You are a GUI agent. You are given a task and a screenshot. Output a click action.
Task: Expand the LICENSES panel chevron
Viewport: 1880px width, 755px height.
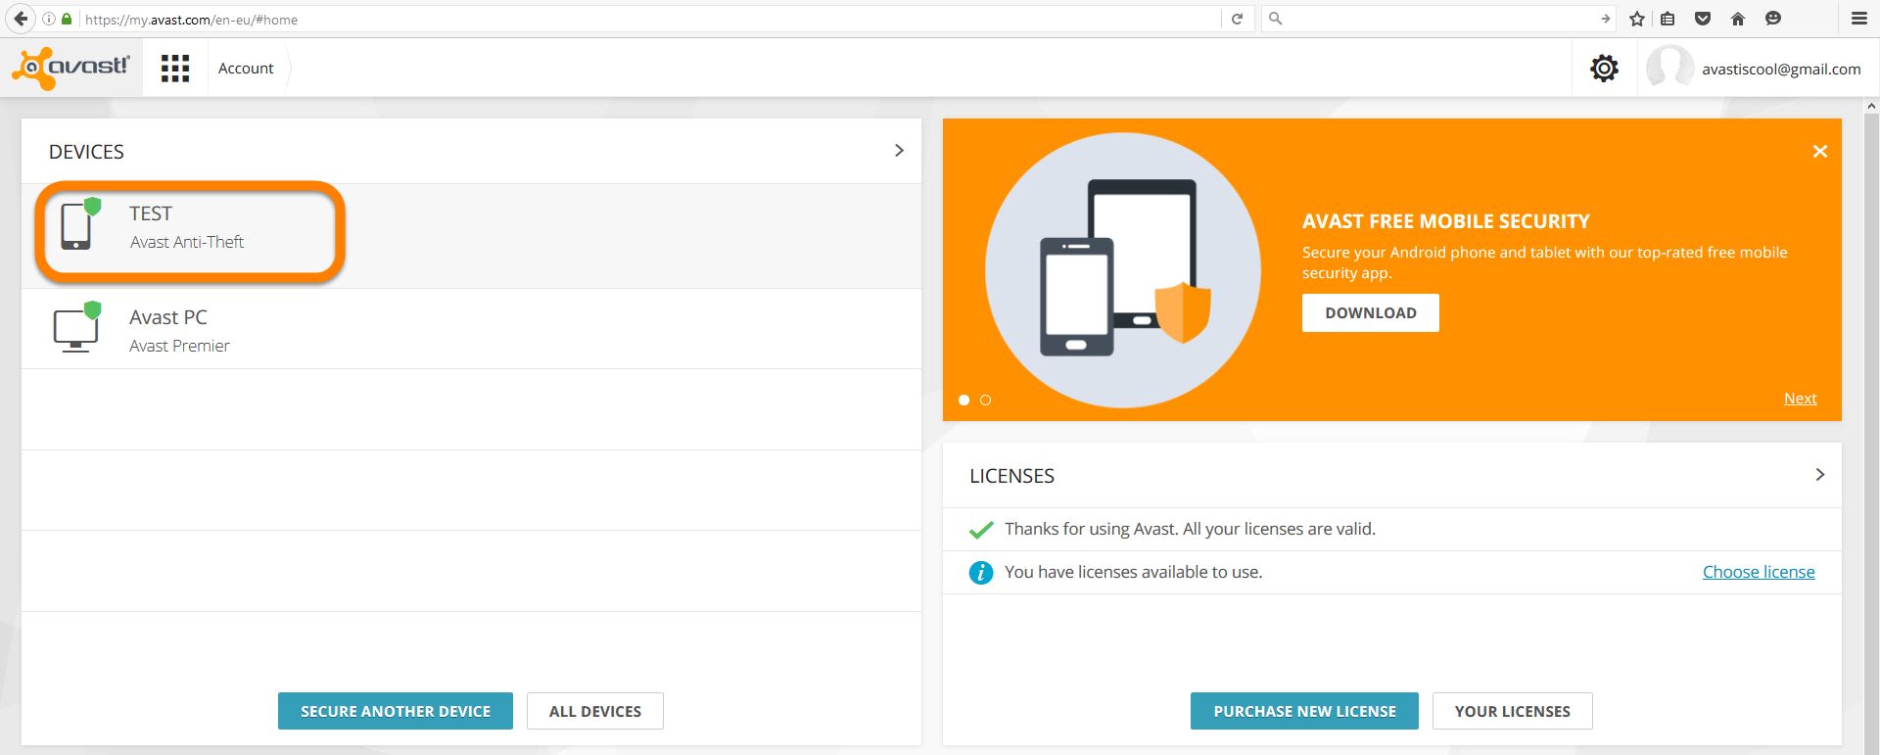[1820, 475]
